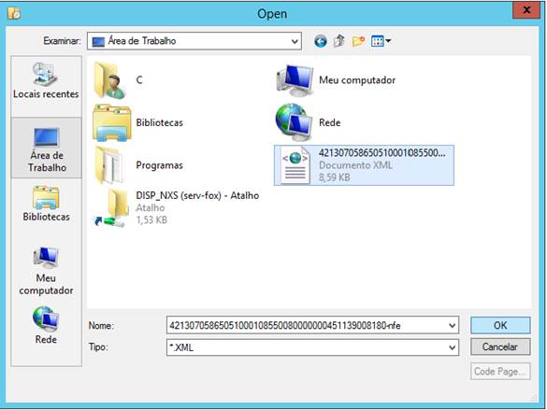
Task: Select the Bibliotecas folder icon in the file list
Action: coord(112,122)
